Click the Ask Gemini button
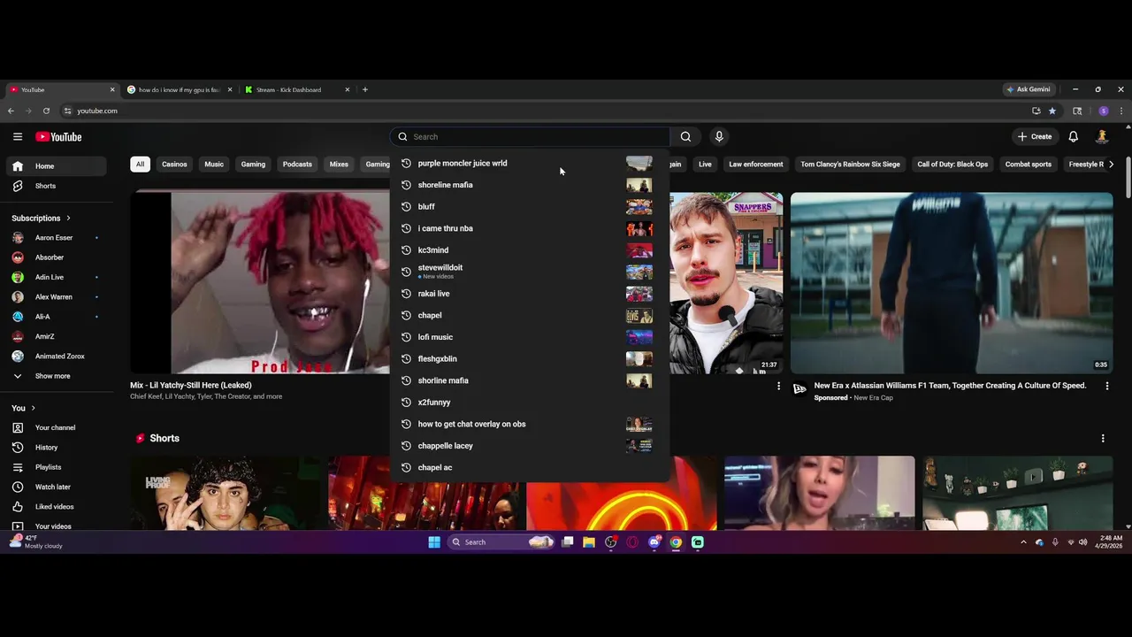This screenshot has height=637, width=1132. 1029,89
